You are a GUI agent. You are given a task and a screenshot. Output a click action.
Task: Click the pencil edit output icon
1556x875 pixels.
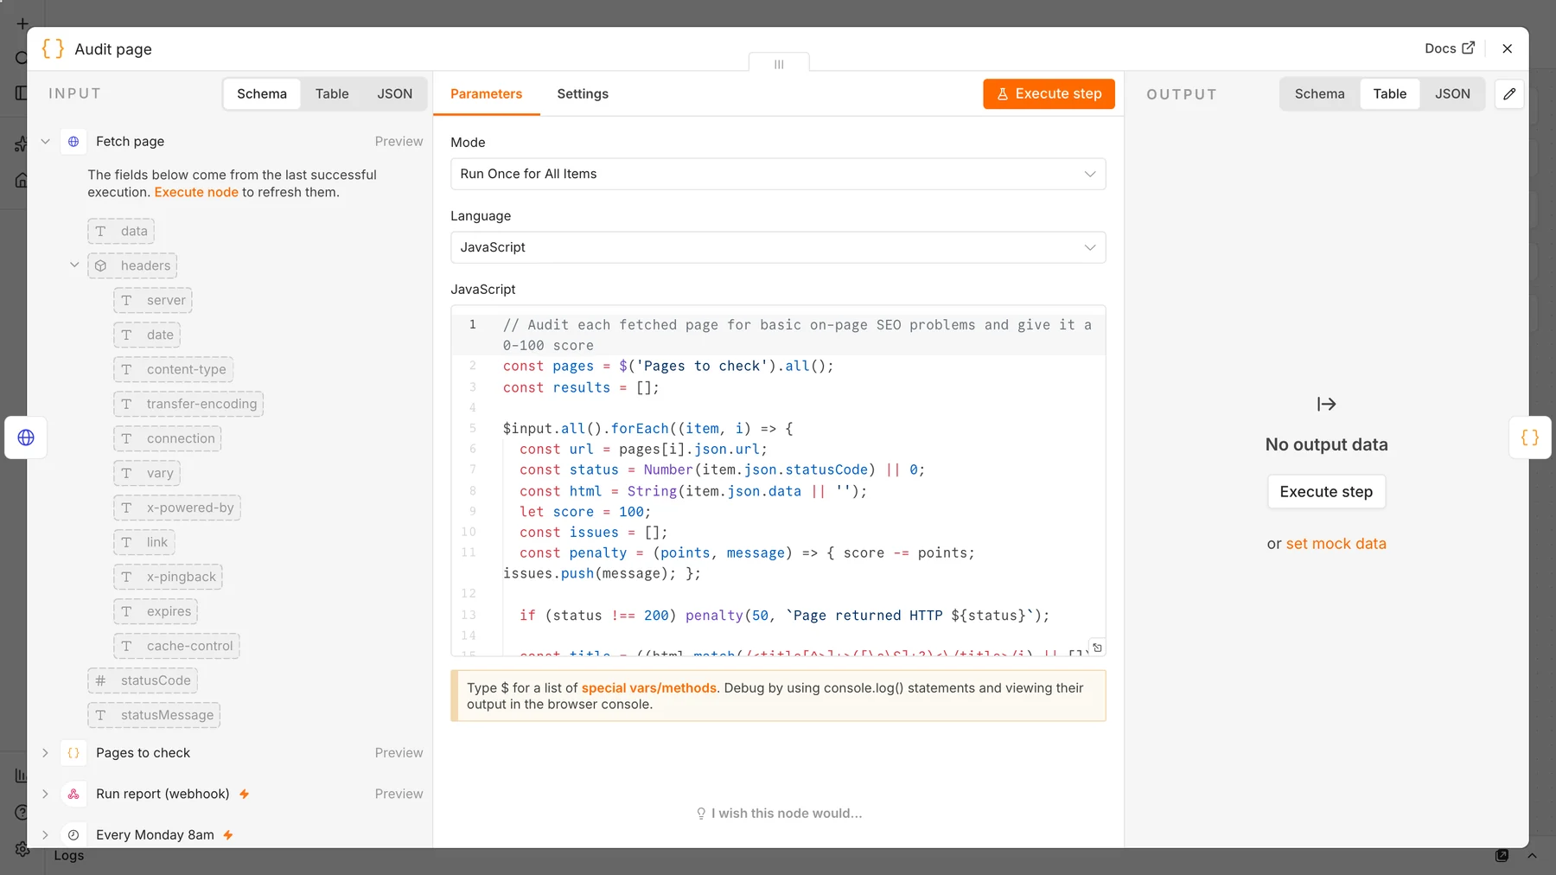click(1509, 93)
